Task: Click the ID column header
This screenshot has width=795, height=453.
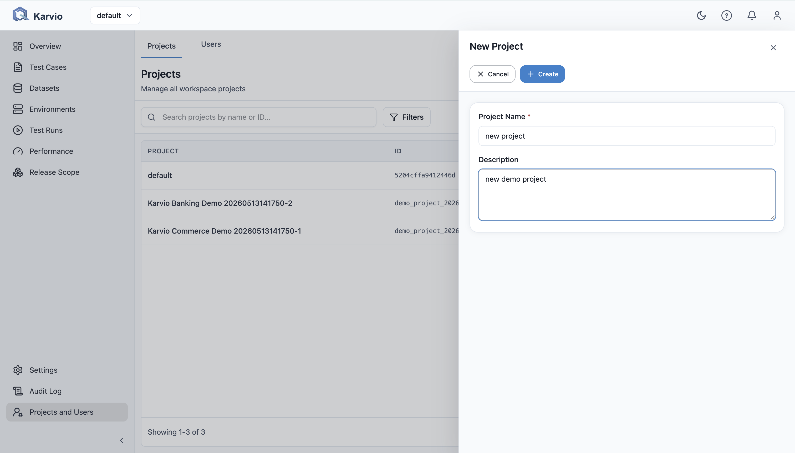Action: point(398,151)
